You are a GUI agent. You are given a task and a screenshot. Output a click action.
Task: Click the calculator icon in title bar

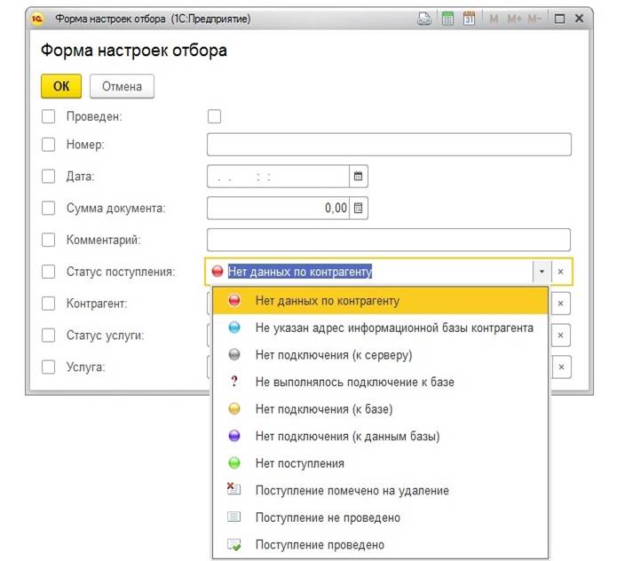pos(448,18)
